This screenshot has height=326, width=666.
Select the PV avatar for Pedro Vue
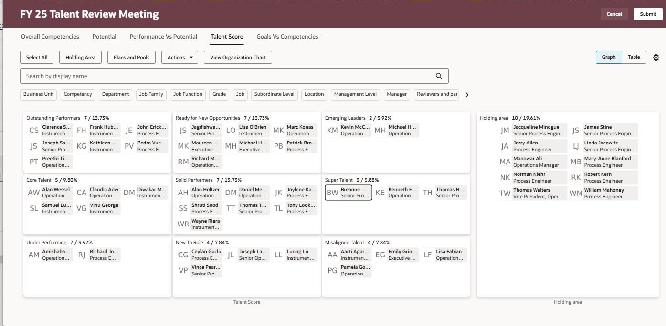(129, 146)
